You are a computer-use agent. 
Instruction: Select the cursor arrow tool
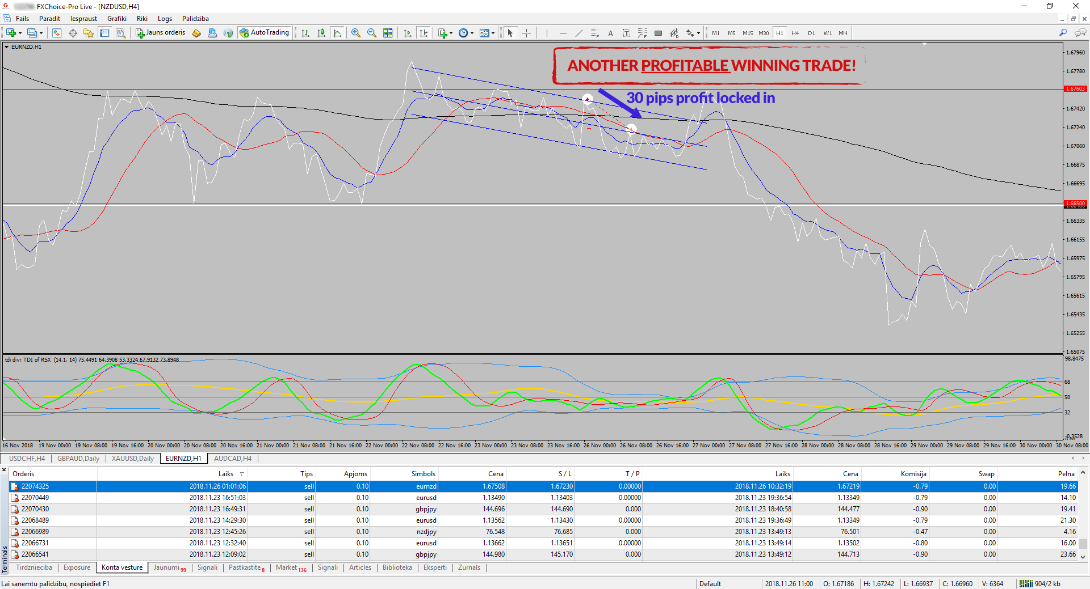[510, 33]
